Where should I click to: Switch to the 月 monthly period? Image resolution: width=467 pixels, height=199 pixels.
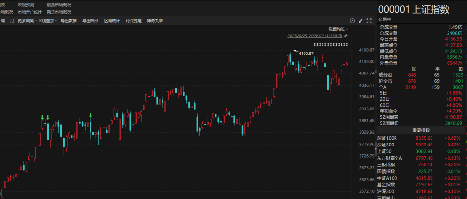pos(12,21)
